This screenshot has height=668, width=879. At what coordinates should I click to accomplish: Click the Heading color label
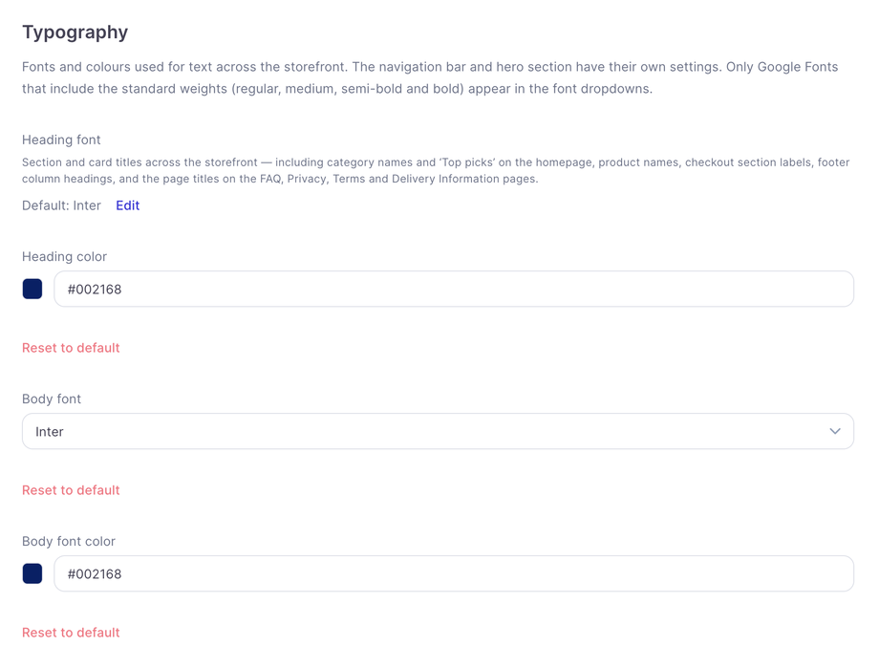click(64, 256)
